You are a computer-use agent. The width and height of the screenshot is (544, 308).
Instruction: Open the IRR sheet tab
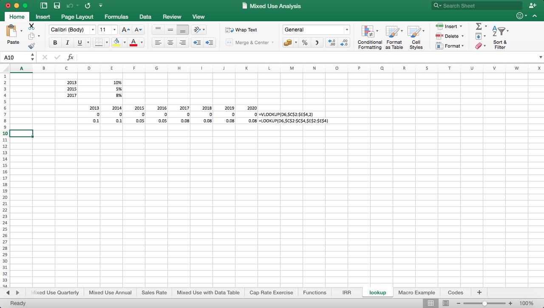click(346, 292)
